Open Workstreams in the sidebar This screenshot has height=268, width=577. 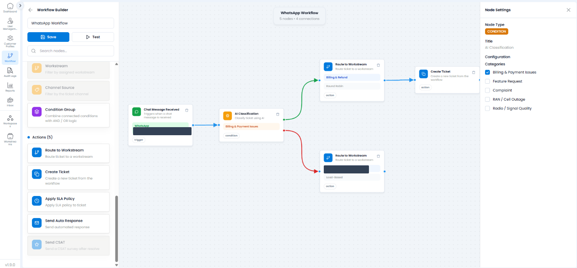coord(10,139)
